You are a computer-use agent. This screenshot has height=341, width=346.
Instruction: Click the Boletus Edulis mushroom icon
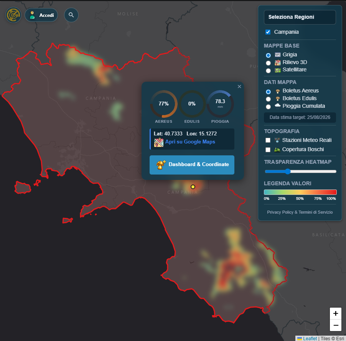278,99
